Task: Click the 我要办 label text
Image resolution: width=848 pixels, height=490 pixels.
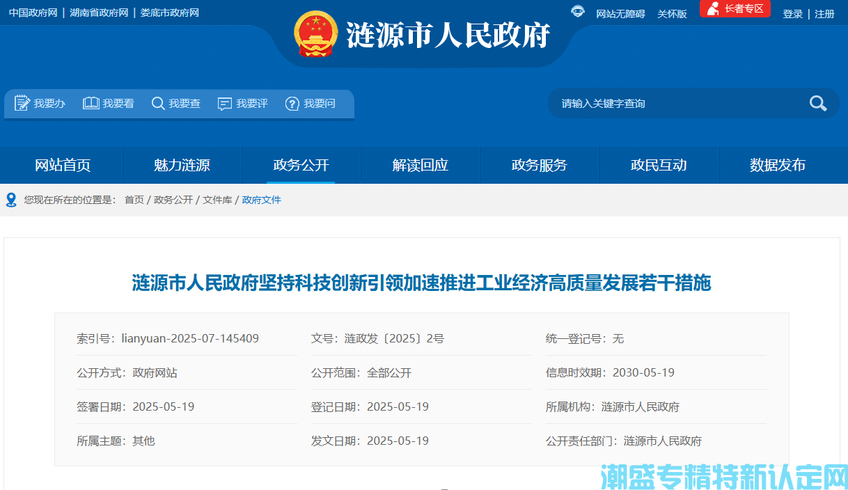Action: pos(49,103)
